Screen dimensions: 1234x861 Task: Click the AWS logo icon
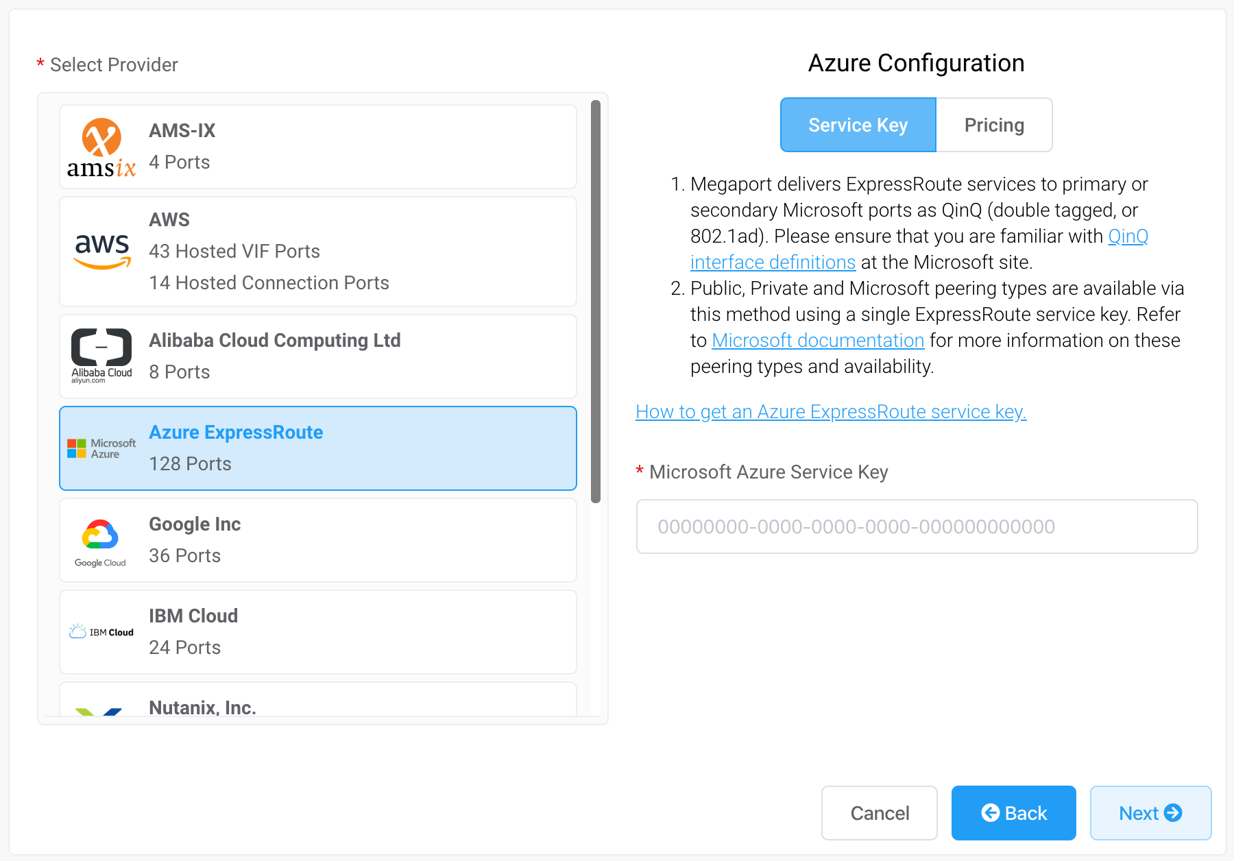[102, 252]
